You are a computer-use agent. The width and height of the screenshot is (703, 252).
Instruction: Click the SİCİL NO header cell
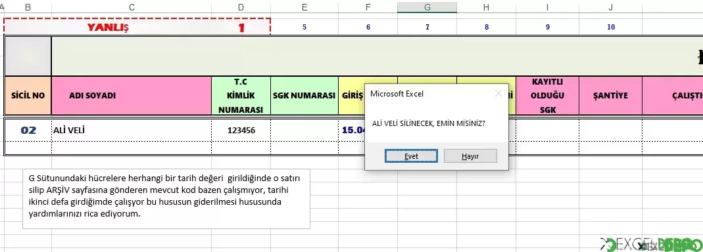click(28, 95)
